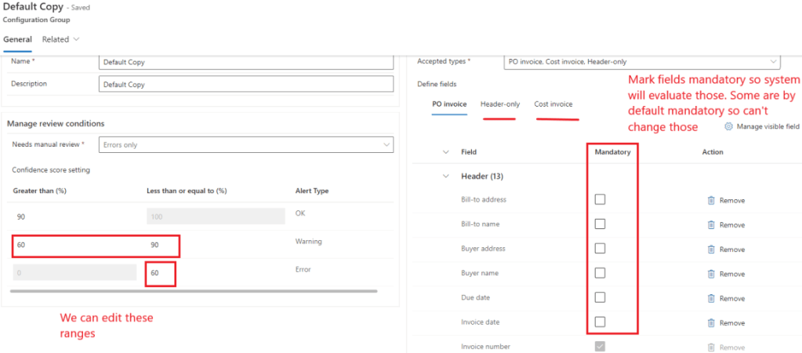
Task: Enable mandatory checkbox for Buyer name
Action: pyautogui.click(x=600, y=273)
